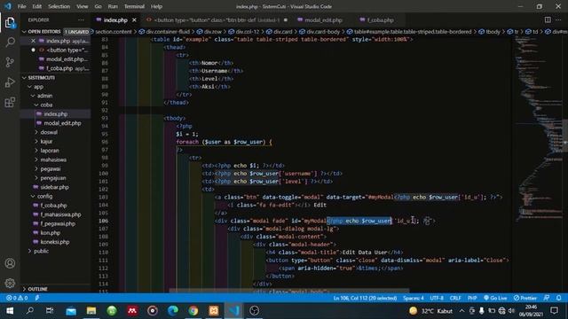
Task: Click the errors and warnings status indicator
Action: click(x=17, y=298)
